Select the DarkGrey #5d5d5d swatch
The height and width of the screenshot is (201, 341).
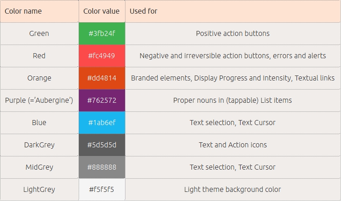pos(102,145)
